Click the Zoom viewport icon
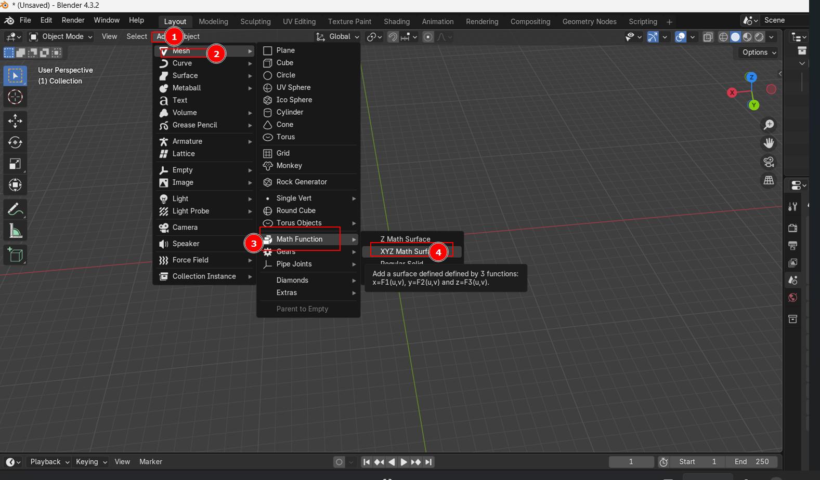 coord(769,125)
